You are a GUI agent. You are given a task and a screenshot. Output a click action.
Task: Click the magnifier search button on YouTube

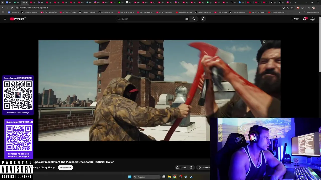click(x=194, y=19)
